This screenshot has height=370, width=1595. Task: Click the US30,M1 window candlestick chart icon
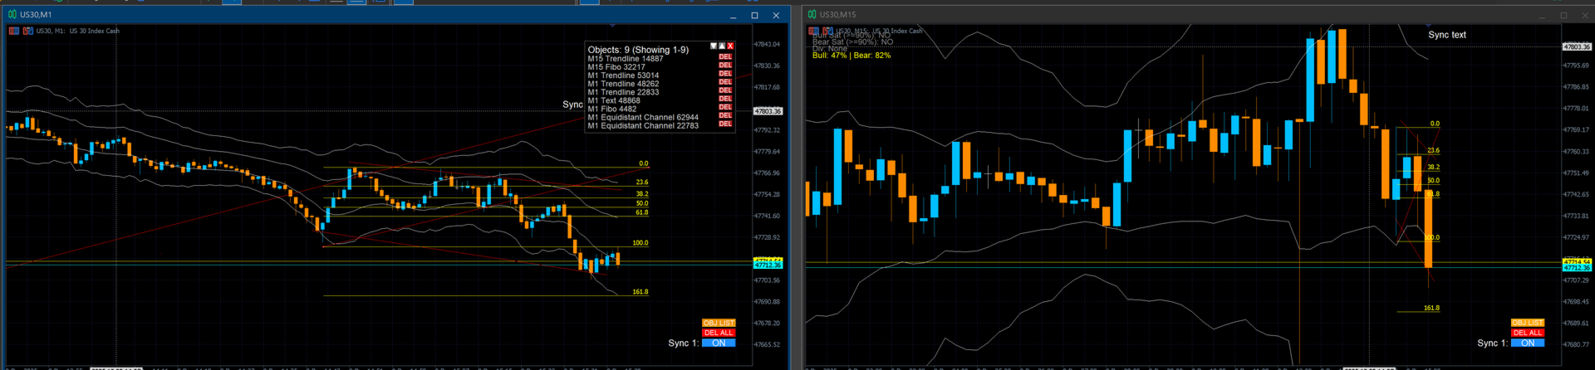click(12, 15)
